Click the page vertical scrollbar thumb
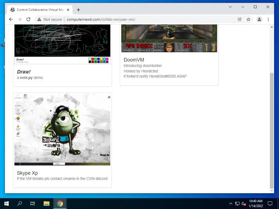The width and height of the screenshot is (279, 209). tap(272, 130)
